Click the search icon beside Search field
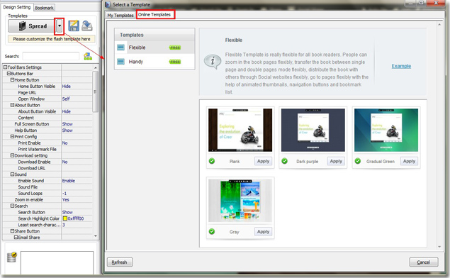Viewport: 450px width, 278px height. (x=88, y=56)
